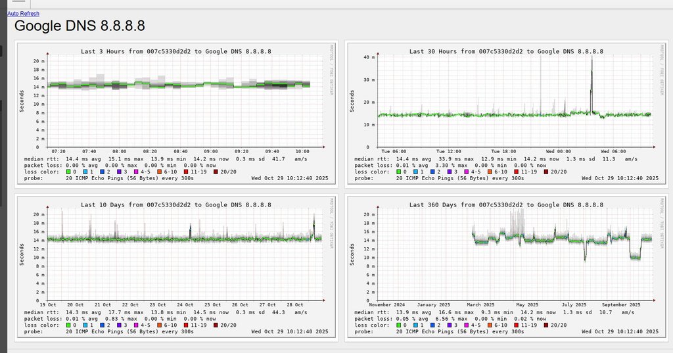Click purple 3 loss swatch in 30 Hours graph
Image resolution: width=673 pixels, height=353 pixels.
(450, 172)
